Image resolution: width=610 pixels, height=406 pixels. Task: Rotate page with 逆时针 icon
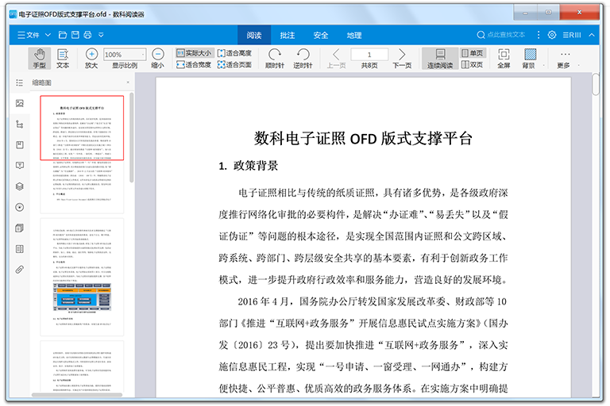(303, 57)
